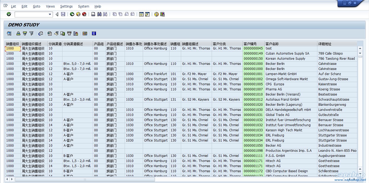Select the 销售组描述 column header

(196, 44)
